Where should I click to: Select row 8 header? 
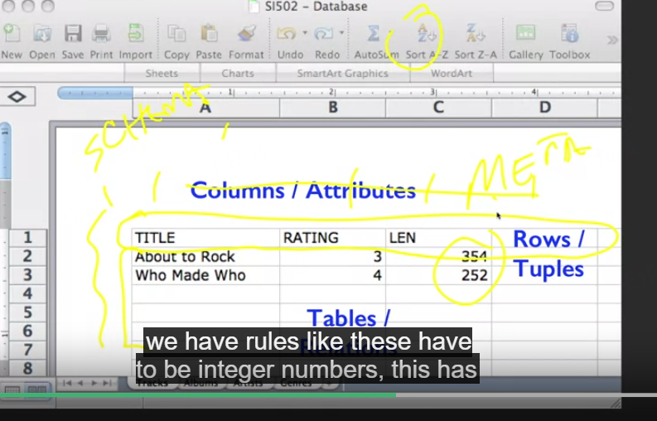click(27, 368)
